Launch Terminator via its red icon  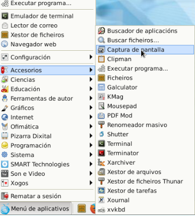tap(102, 153)
